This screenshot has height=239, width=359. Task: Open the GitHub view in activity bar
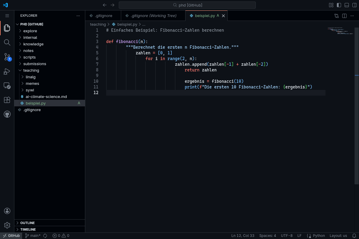pos(7,114)
